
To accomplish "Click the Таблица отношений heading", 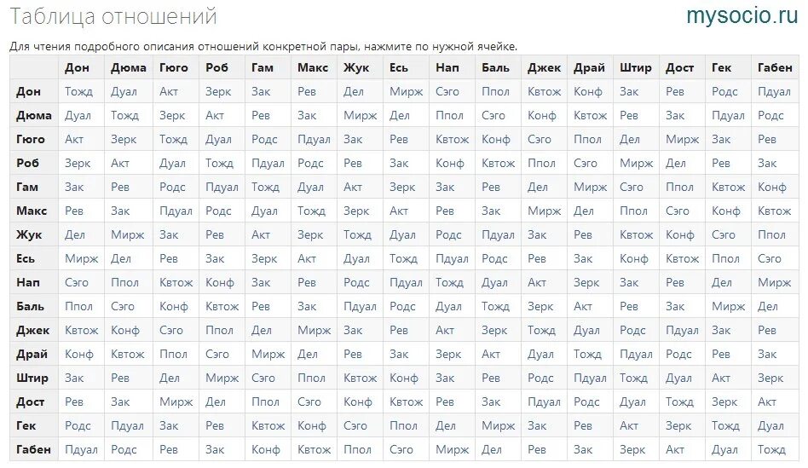I will click(113, 16).
